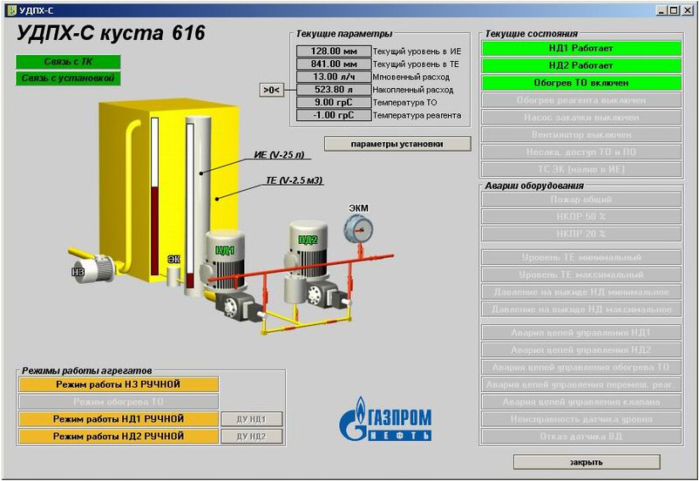
Task: Click the ЭКМ pressure gauge
Action: point(357,228)
